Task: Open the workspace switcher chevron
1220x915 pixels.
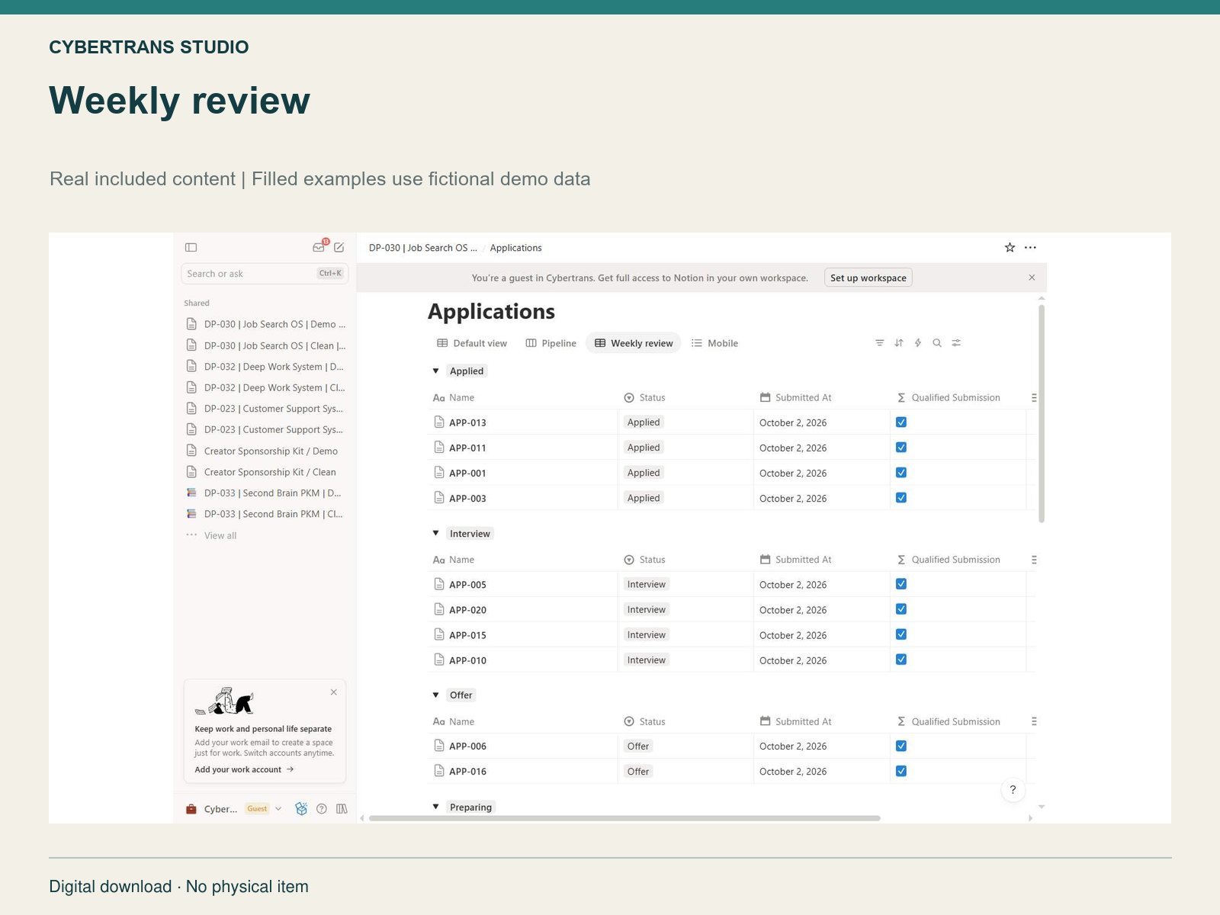Action: (x=278, y=809)
